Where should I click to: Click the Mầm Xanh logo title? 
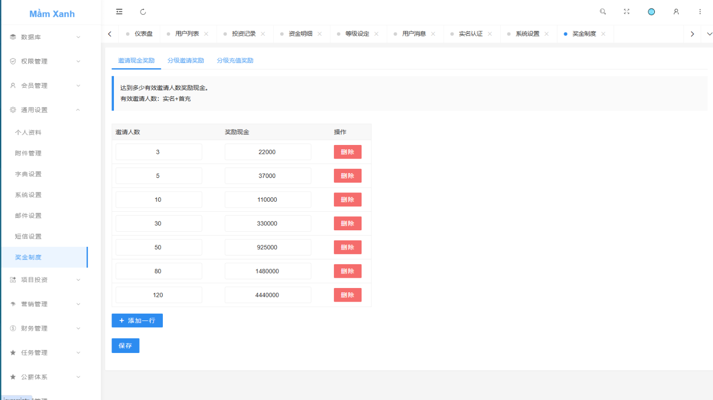tap(52, 14)
